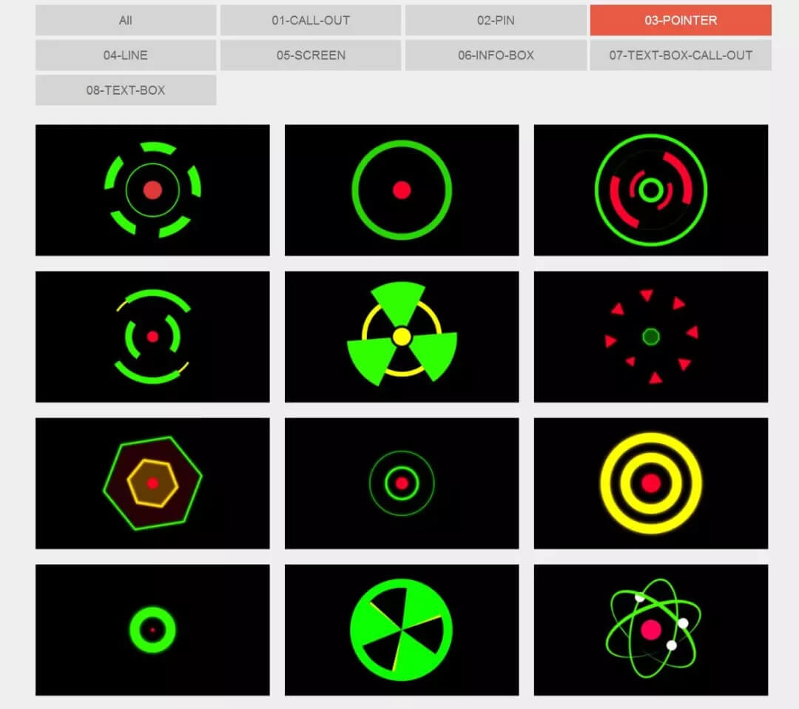
Task: Select the small green donut pointer
Action: 152,630
